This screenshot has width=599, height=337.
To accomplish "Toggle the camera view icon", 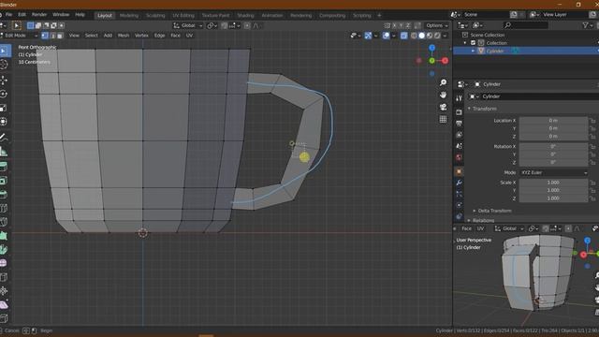I will click(443, 107).
